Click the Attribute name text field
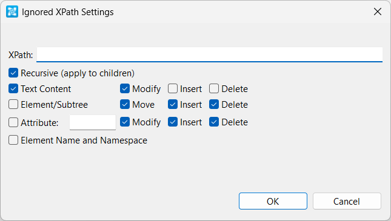This screenshot has height=221, width=391. [x=93, y=122]
